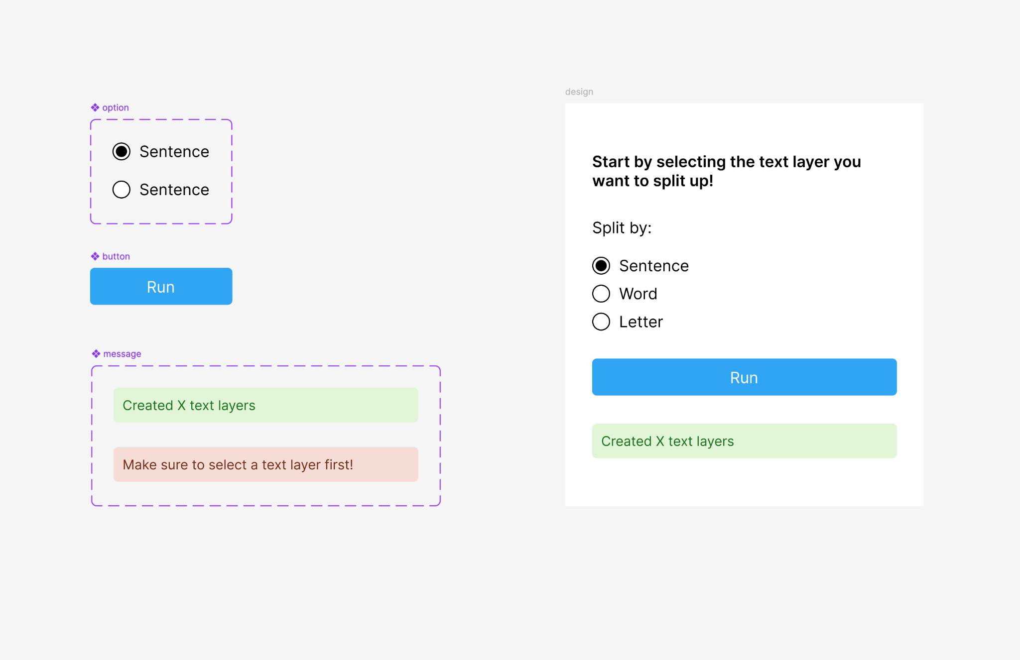Choose the Letter radio circle

(x=601, y=322)
